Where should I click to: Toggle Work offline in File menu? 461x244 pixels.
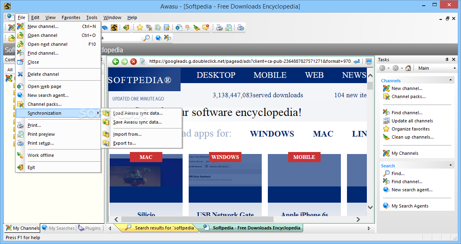click(58, 155)
